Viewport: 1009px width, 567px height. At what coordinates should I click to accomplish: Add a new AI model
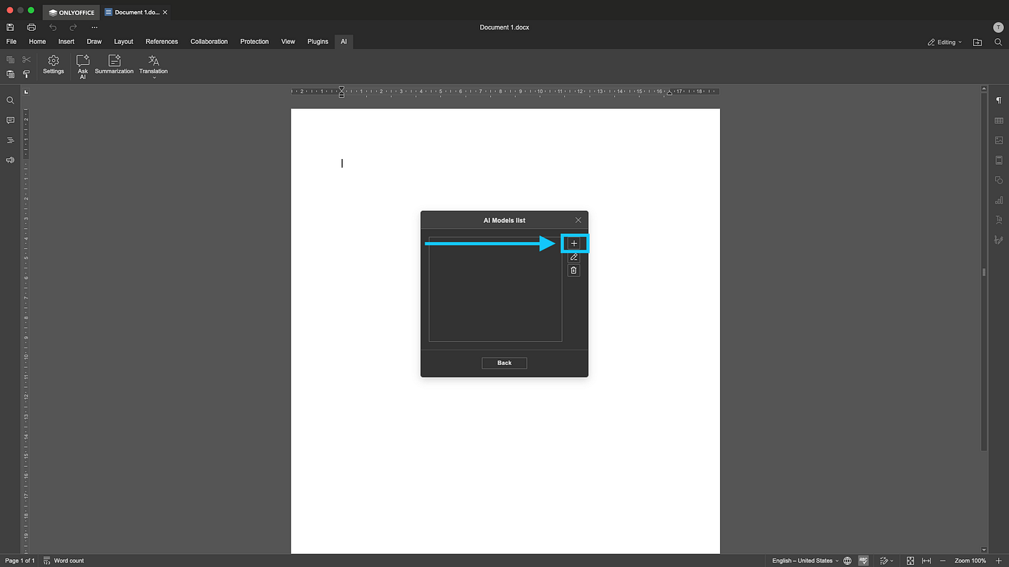click(x=574, y=243)
